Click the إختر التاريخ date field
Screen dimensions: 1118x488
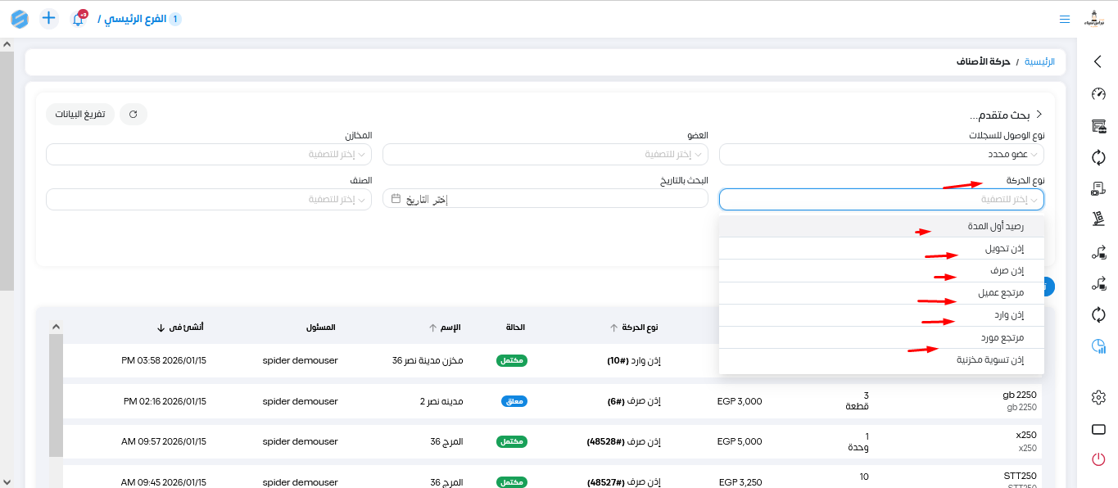[545, 200]
